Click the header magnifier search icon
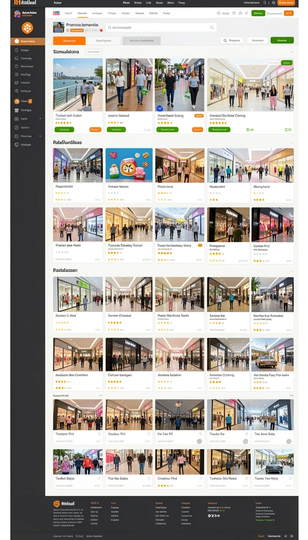The height and width of the screenshot is (540, 308). pos(219,13)
